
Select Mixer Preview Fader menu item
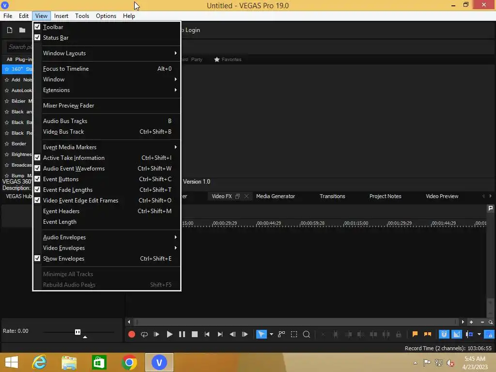point(107,106)
